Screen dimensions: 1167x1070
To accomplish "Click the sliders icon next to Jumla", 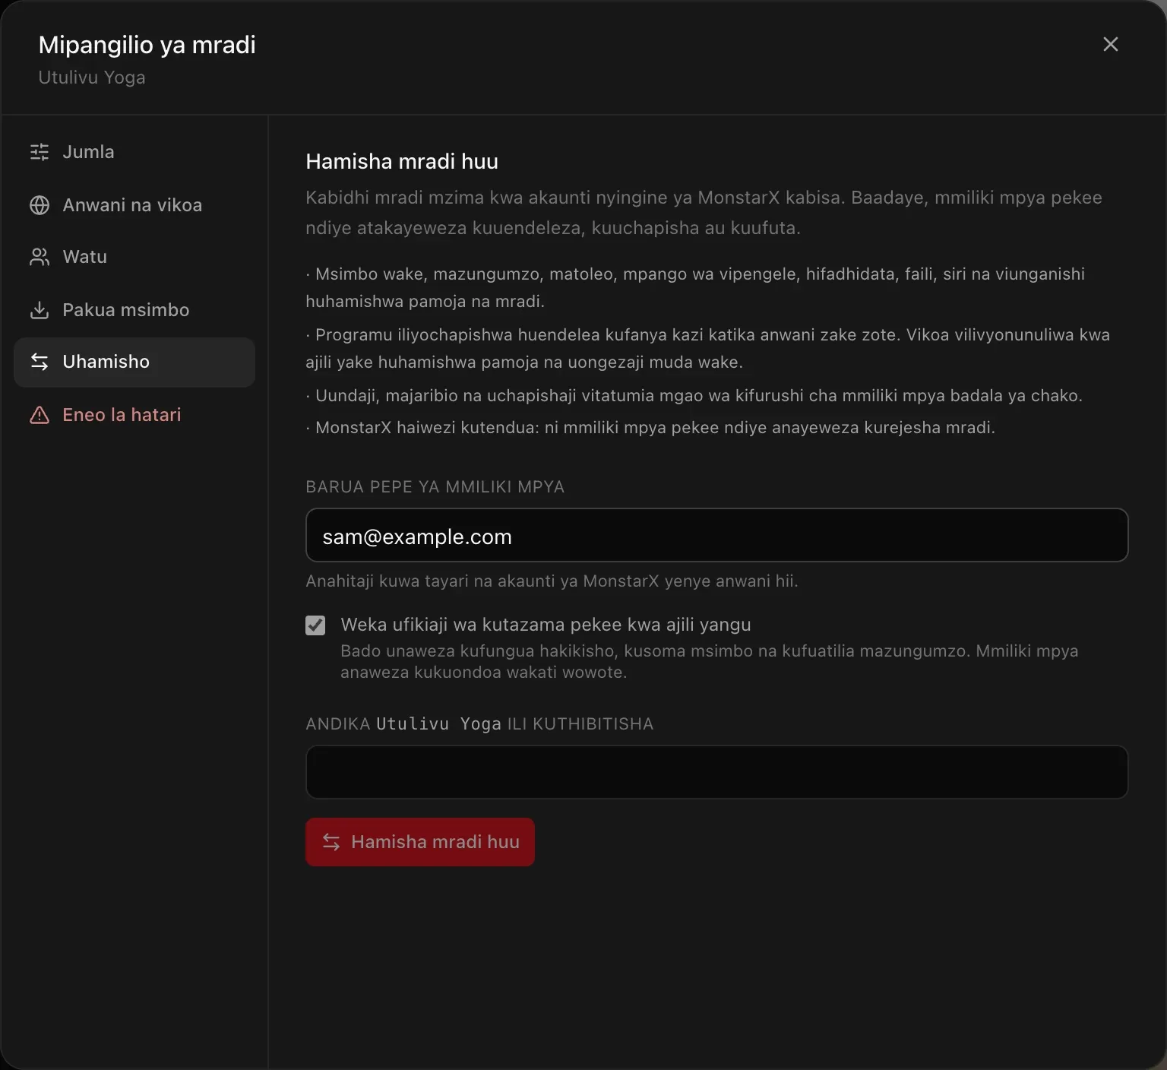I will pyautogui.click(x=40, y=152).
